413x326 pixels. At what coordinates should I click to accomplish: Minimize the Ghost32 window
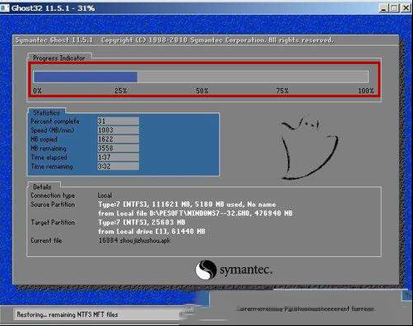[x=384, y=7]
